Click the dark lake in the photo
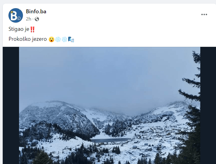 110,140
